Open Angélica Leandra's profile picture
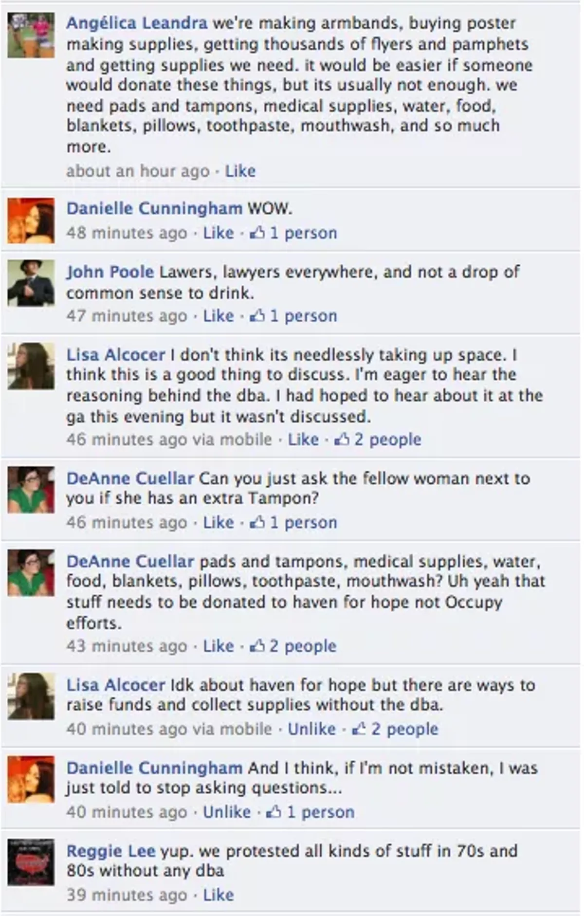Viewport: 584px width, 916px height. point(31,36)
